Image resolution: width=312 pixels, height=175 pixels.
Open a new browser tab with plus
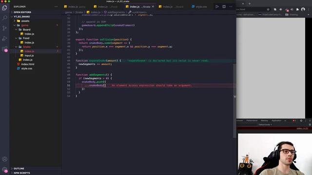click(x=250, y=3)
